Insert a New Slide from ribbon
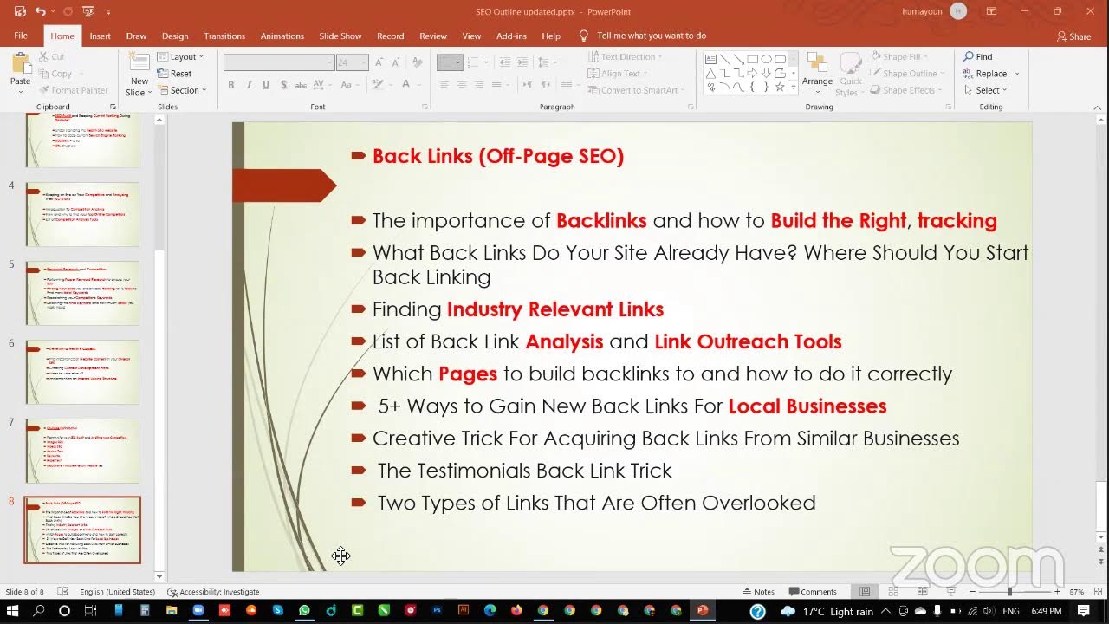Image resolution: width=1109 pixels, height=624 pixels. point(139,74)
